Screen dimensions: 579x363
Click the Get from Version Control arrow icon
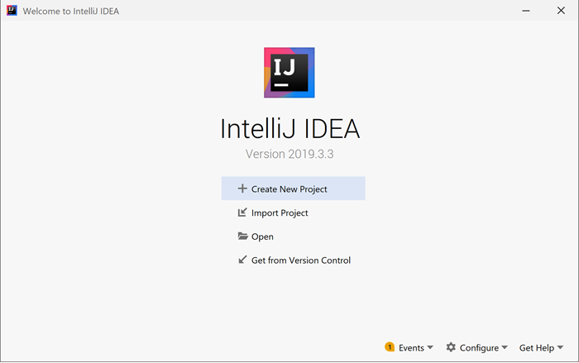coord(242,260)
